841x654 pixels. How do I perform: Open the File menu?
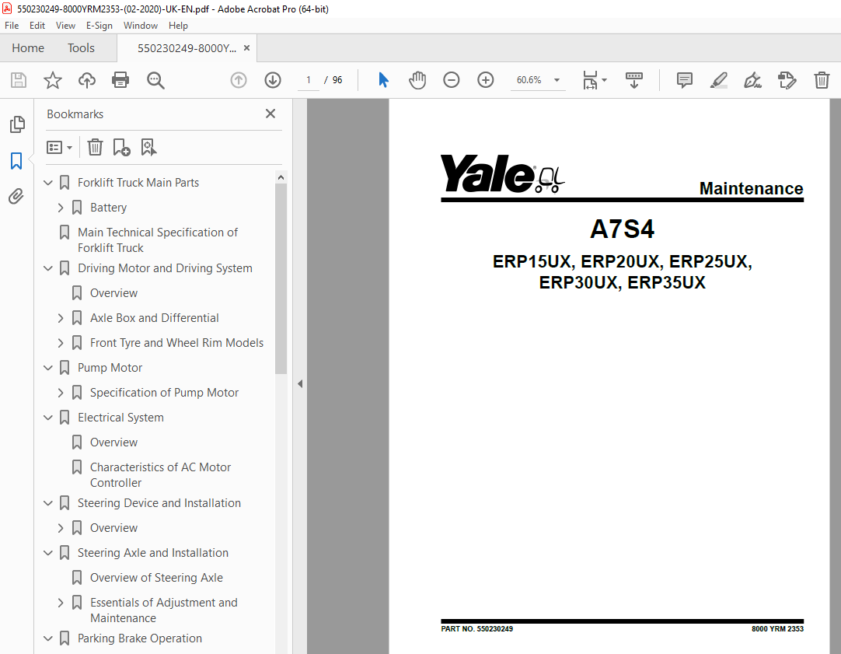pos(12,25)
